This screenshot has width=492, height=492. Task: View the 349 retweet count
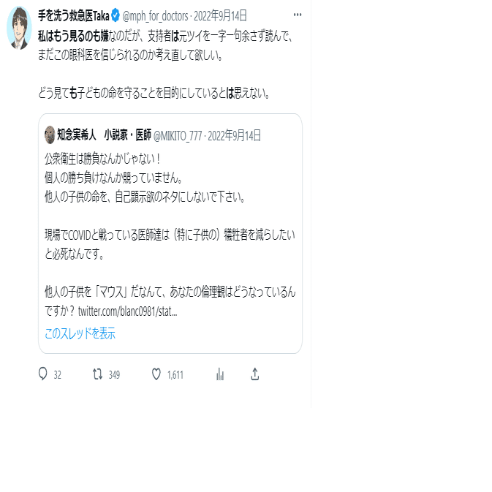tap(114, 374)
